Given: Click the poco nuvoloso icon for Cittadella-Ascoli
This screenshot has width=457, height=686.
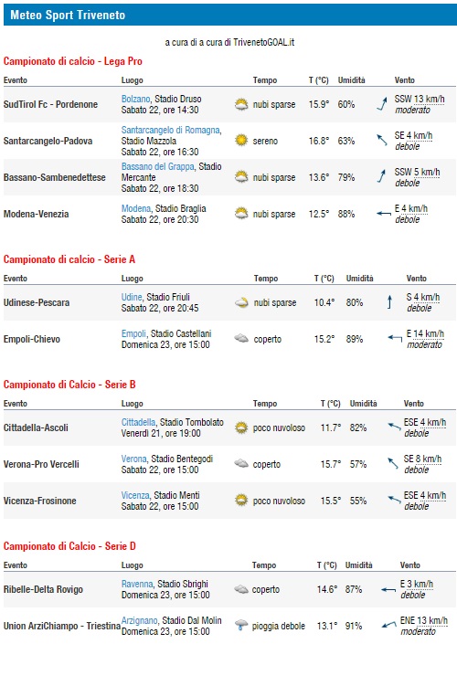Looking at the screenshot, I should click(241, 427).
